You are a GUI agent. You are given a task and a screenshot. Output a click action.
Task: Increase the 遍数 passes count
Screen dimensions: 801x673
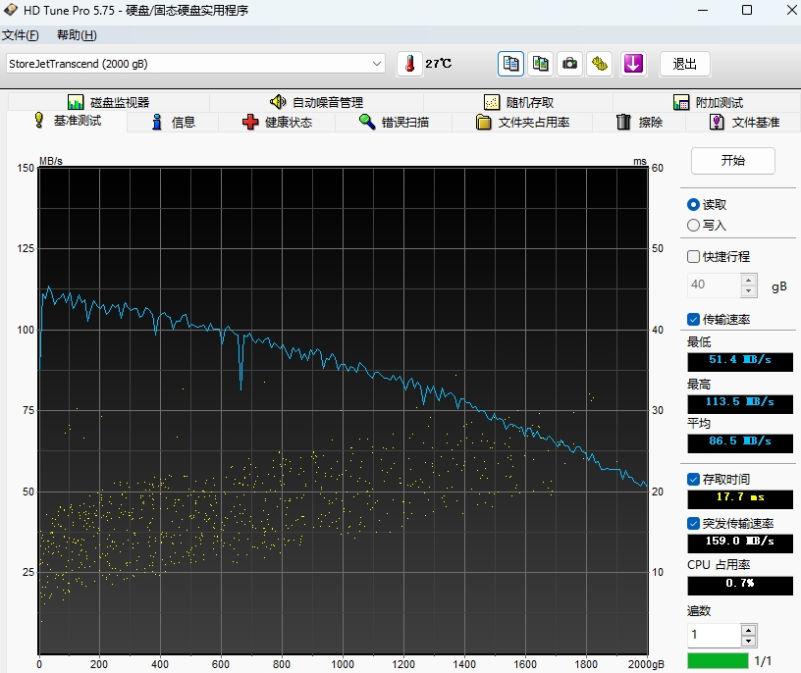tap(748, 630)
